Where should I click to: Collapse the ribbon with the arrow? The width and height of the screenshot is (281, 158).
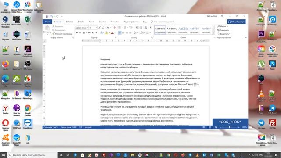pyautogui.click(x=246, y=38)
